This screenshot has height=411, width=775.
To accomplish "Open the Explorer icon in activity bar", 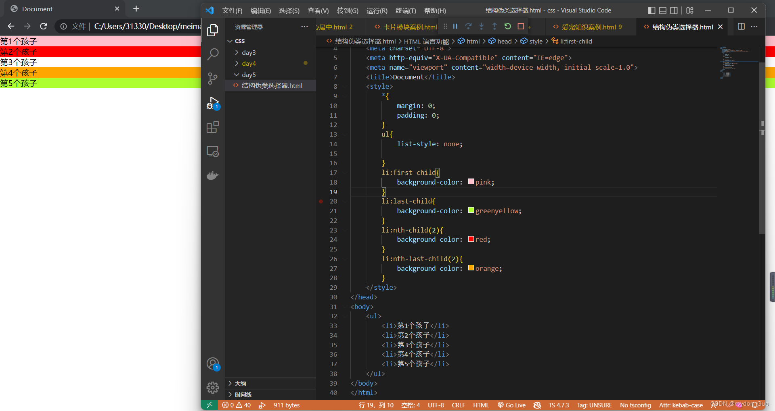I will [213, 30].
